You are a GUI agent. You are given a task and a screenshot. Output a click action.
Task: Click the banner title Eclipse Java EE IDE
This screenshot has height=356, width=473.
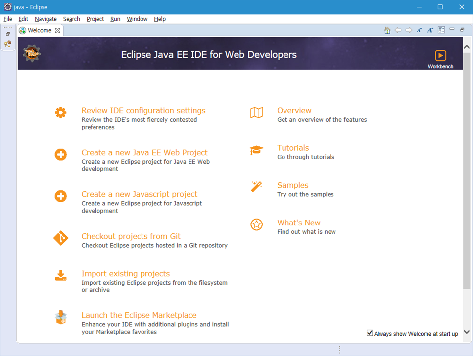209,54
